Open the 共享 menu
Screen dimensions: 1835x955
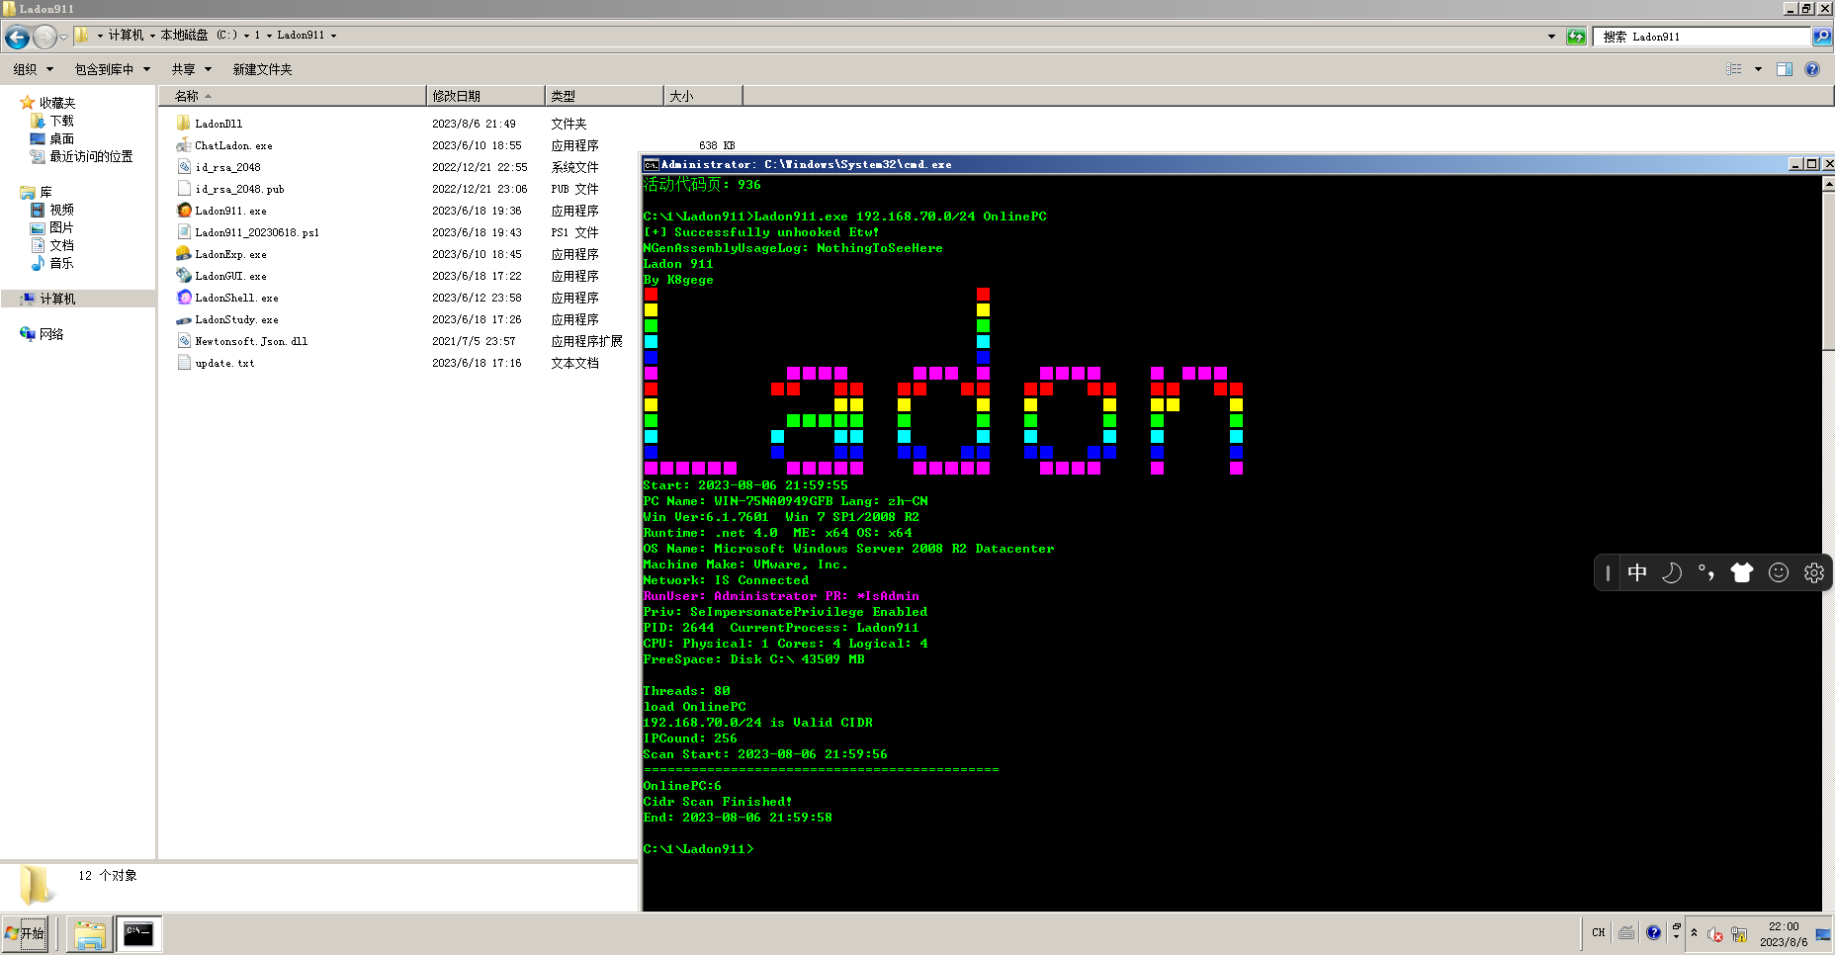pos(190,69)
